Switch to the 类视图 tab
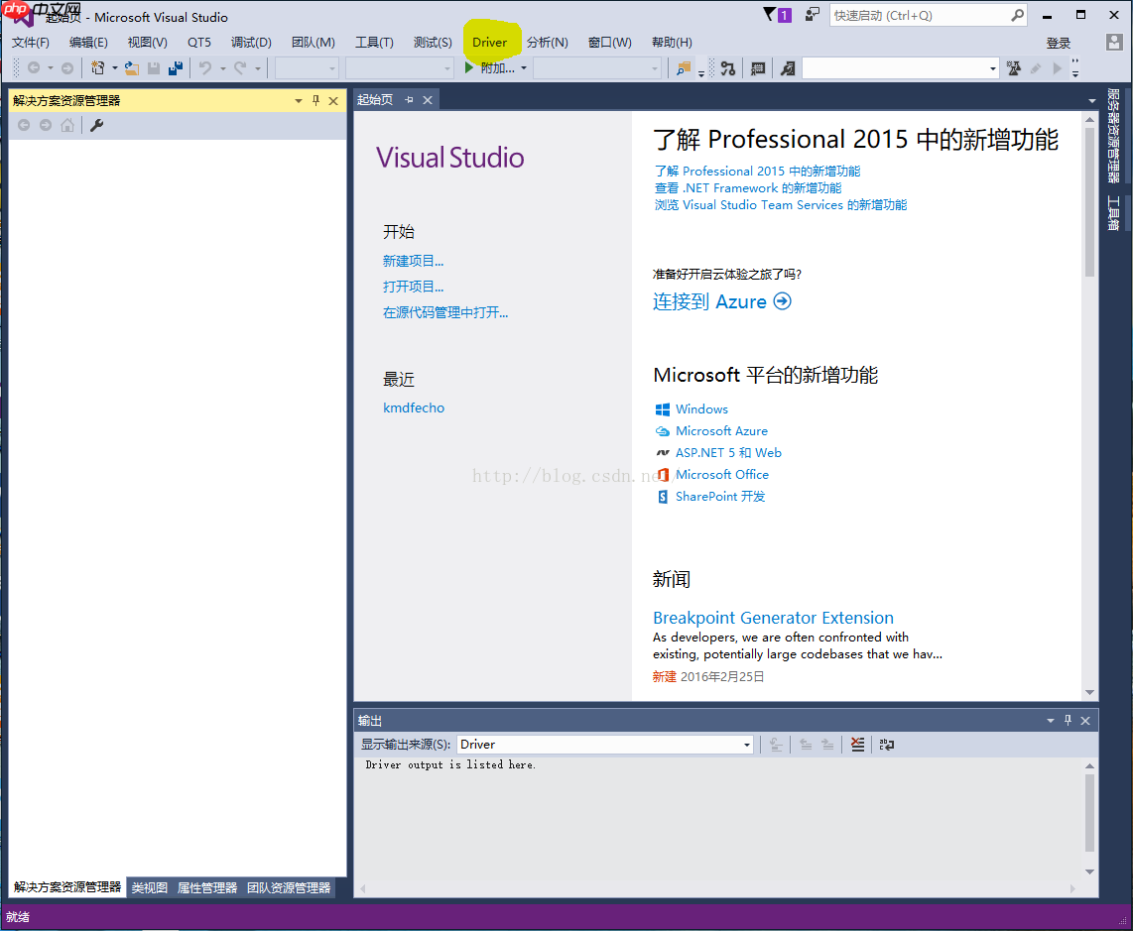Viewport: 1133px width, 931px height. 148,887
